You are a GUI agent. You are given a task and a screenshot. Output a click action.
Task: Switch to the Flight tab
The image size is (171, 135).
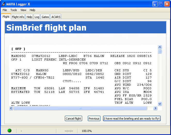6,17
